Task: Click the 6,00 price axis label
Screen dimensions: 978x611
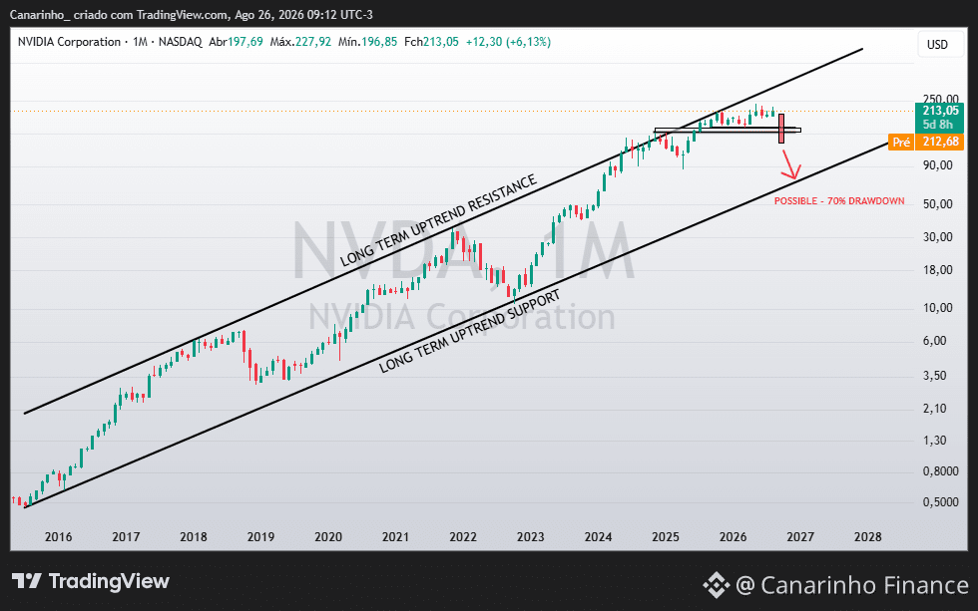Action: pos(935,341)
